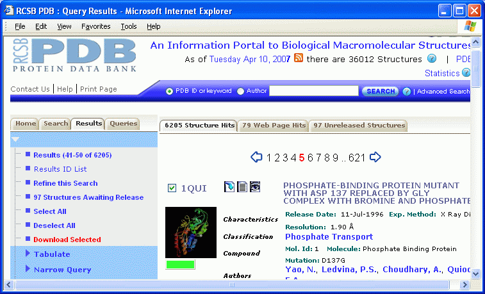Open the File menu
This screenshot has height=294, width=485.
[x=20, y=27]
